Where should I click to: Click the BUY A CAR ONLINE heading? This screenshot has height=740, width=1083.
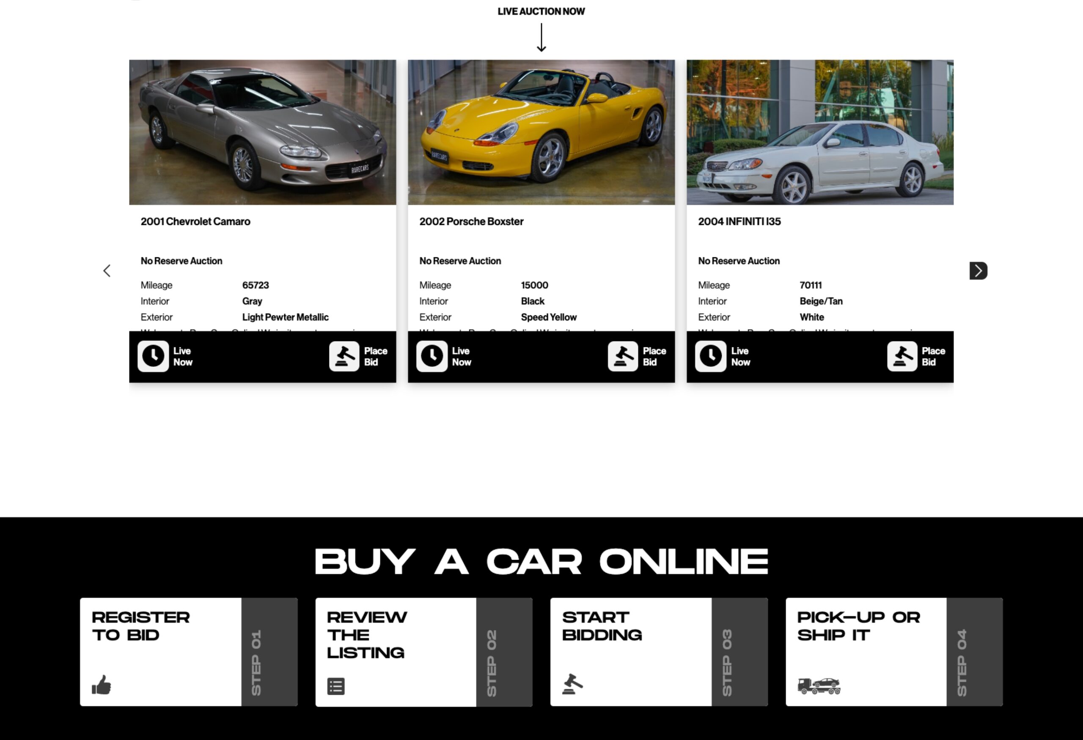[541, 561]
